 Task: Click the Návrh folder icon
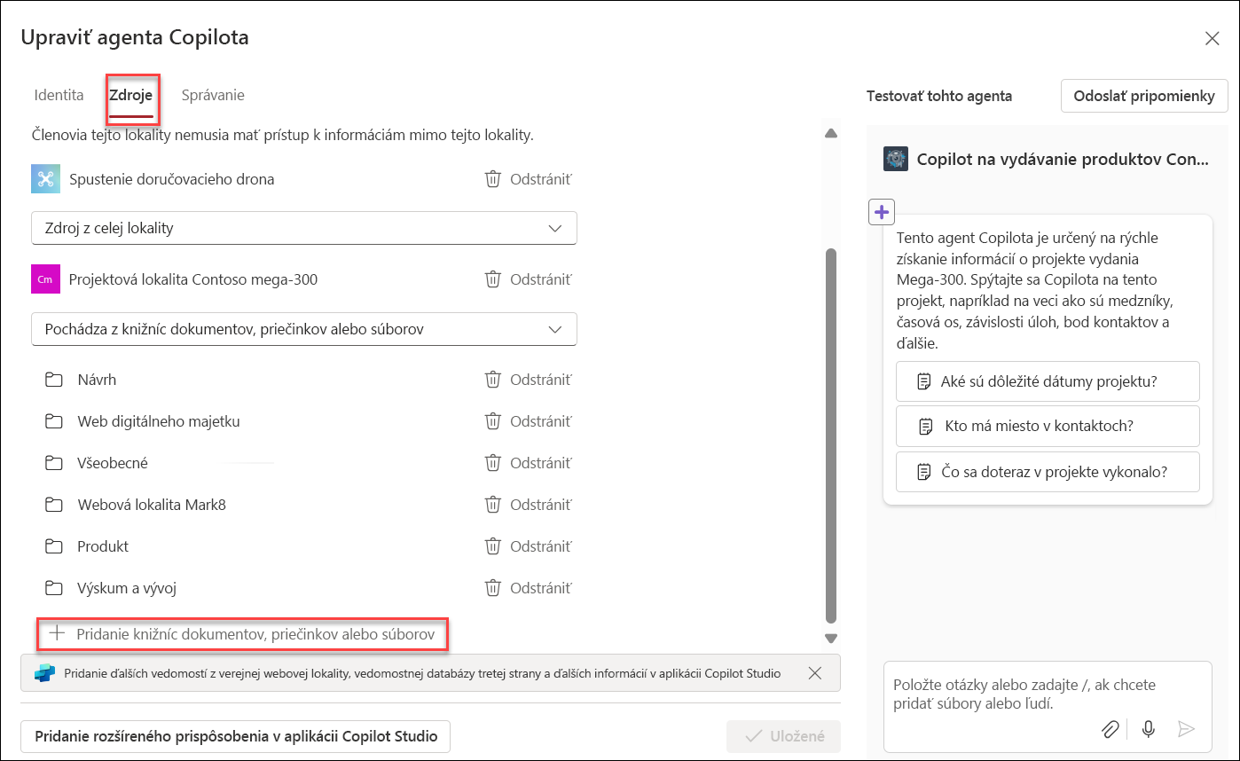(54, 380)
